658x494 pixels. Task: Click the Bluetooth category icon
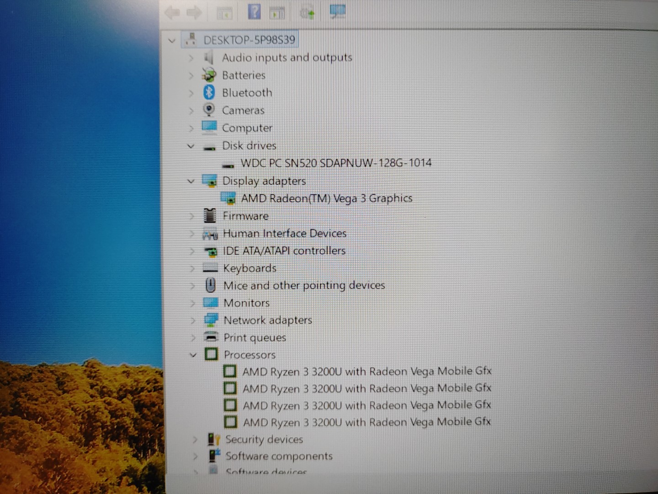[209, 93]
